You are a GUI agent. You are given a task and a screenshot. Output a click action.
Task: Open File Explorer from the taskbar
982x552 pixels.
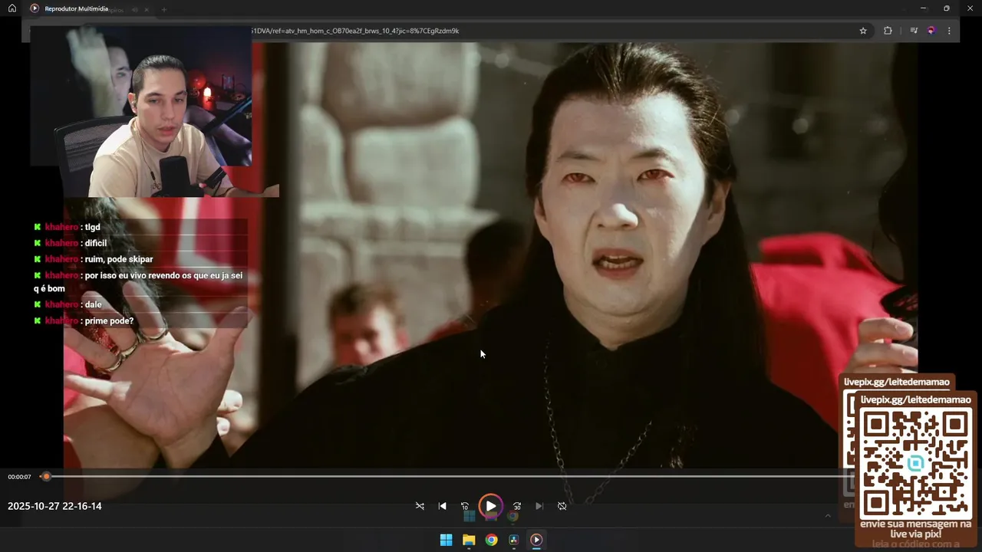point(469,540)
